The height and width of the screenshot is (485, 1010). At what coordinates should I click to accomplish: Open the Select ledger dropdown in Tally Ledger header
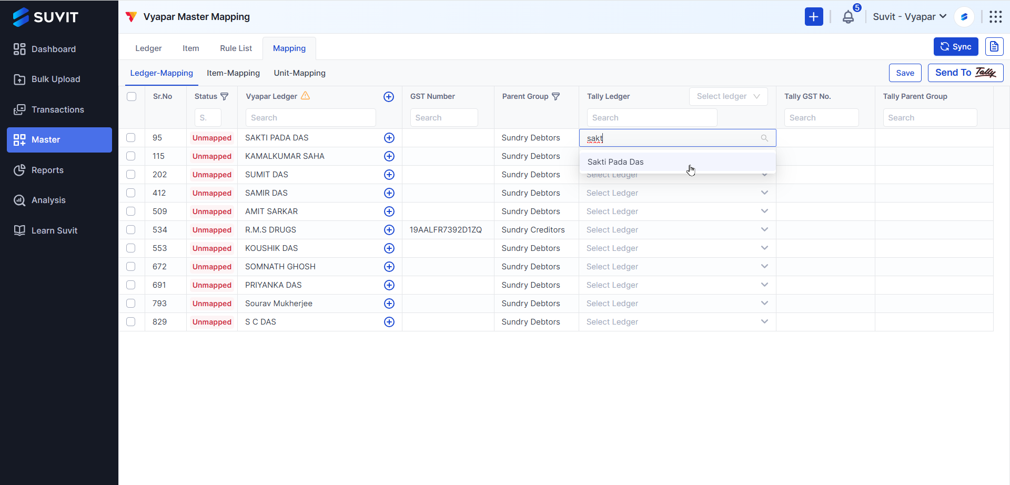tap(728, 96)
